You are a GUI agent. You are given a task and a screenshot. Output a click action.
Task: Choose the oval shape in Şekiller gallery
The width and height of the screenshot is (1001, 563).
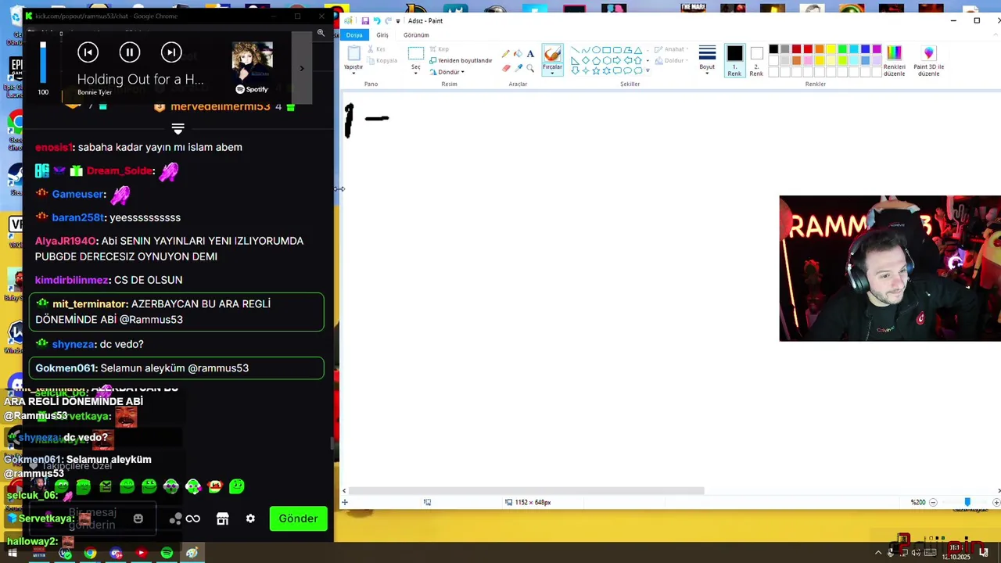[x=596, y=50]
